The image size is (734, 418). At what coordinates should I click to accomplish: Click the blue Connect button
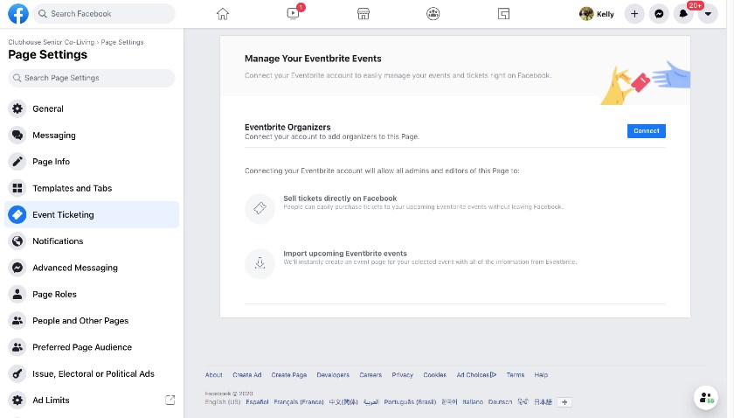[646, 131]
